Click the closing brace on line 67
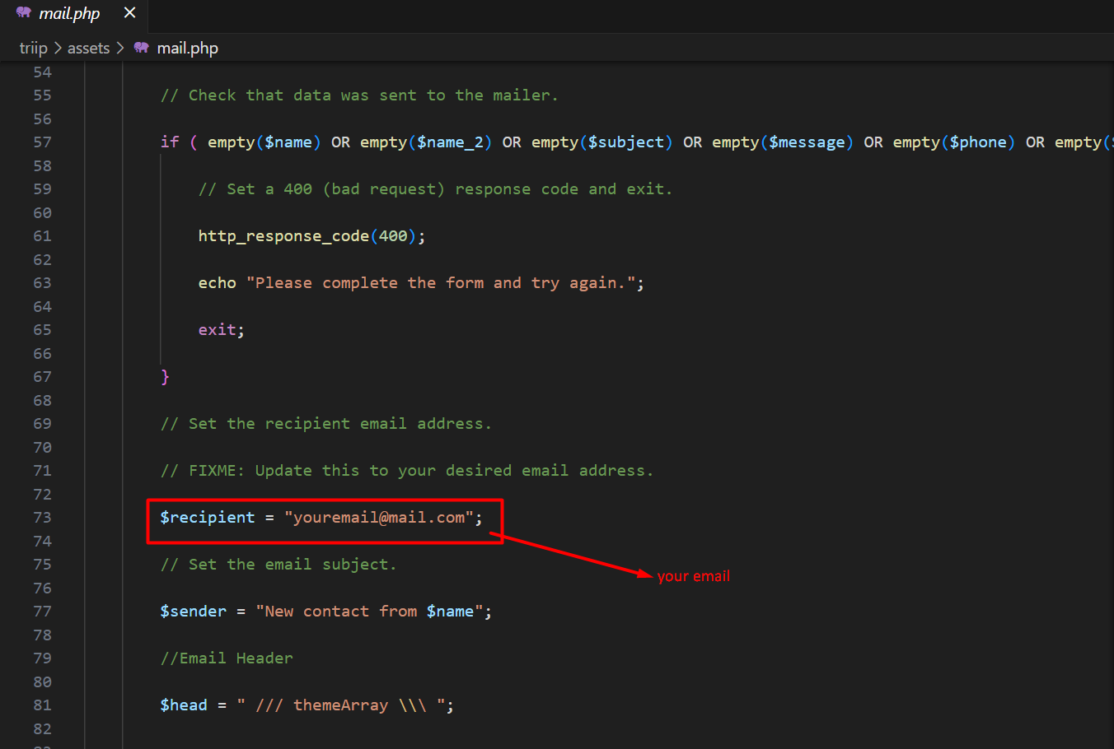1114x749 pixels. pyautogui.click(x=165, y=377)
